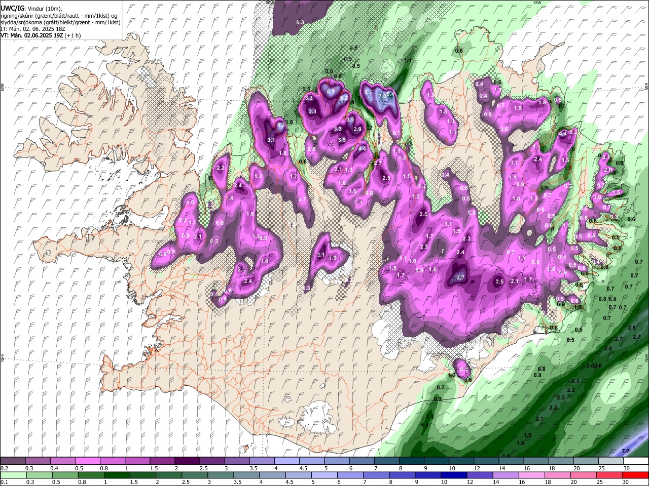Select the upper-row light blue swatch starting at 4

point(286,461)
